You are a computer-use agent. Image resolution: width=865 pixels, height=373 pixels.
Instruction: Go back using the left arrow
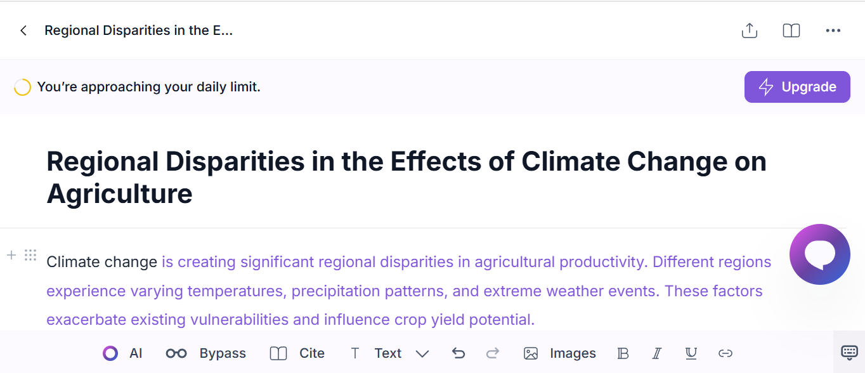23,30
